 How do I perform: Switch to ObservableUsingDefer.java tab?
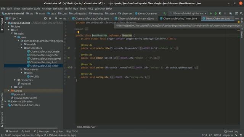point(92,19)
